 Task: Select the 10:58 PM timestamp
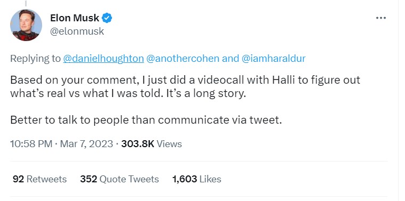click(x=31, y=143)
